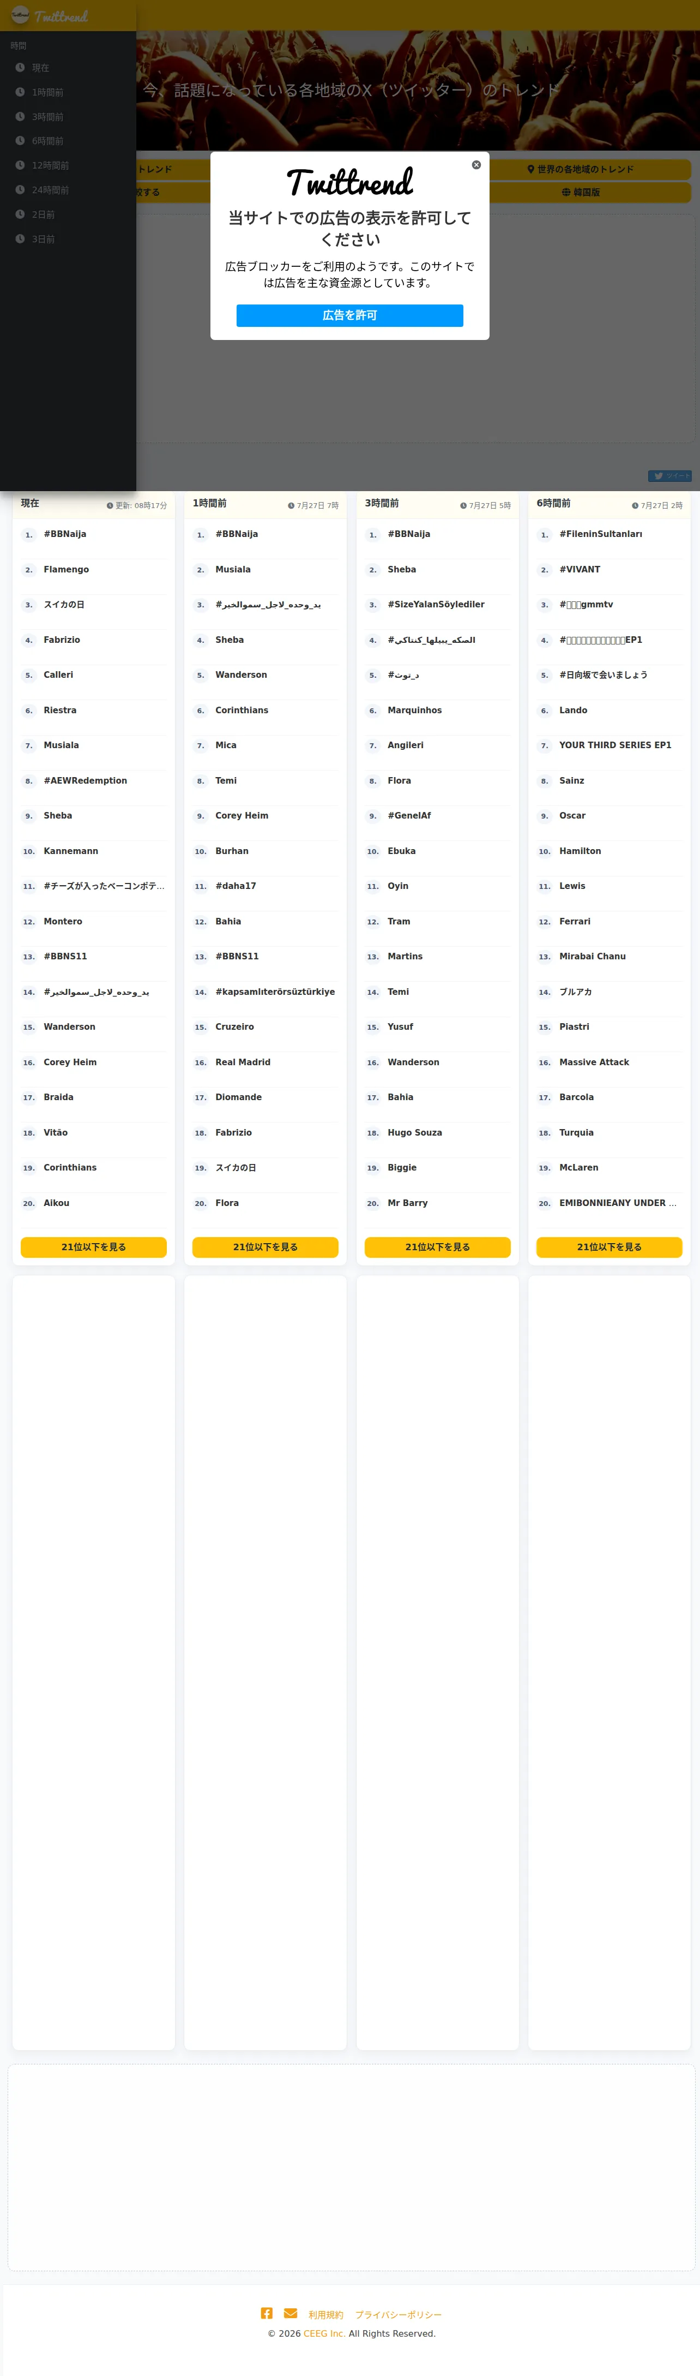
Task: Click clock icon next to 12時間前
Action: pyautogui.click(x=20, y=165)
